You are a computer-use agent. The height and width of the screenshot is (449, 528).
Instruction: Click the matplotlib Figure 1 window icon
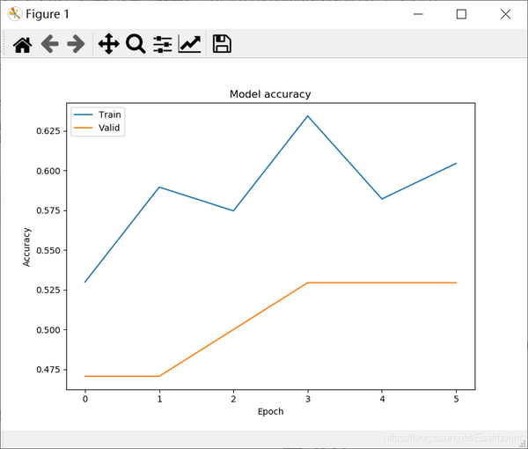coord(14,14)
